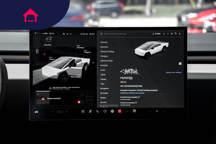Open the Profile button
This screenshot has width=216, height=144.
coord(156,34)
